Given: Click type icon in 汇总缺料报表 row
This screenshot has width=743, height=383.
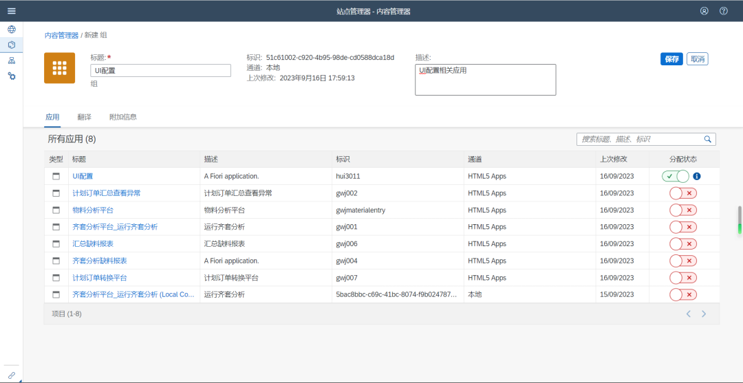Looking at the screenshot, I should pos(56,244).
